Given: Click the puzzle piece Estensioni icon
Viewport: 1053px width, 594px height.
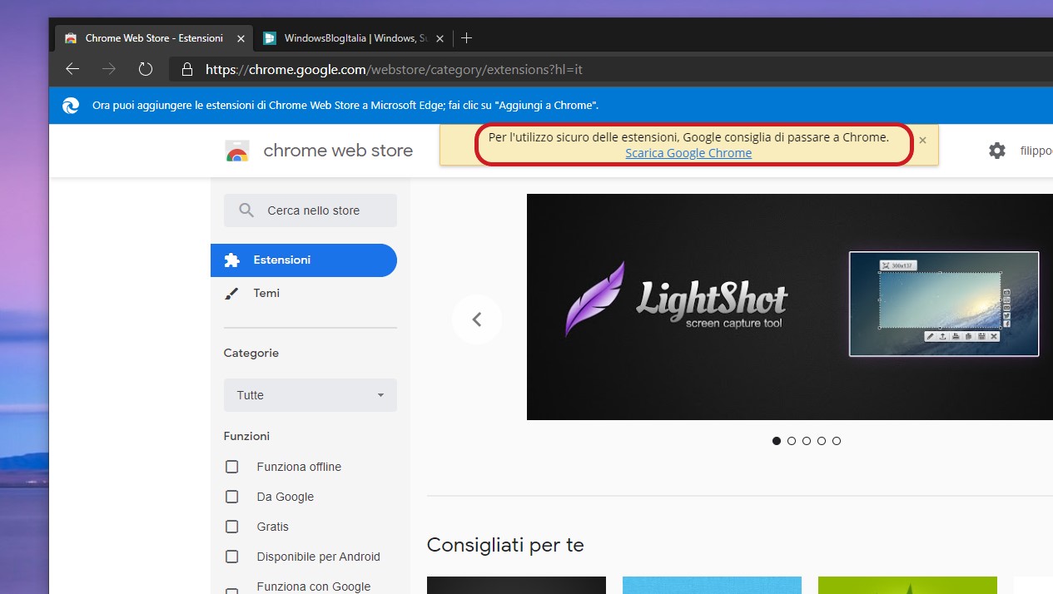Looking at the screenshot, I should pyautogui.click(x=232, y=260).
